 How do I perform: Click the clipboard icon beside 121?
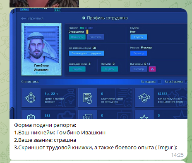click(31, 117)
